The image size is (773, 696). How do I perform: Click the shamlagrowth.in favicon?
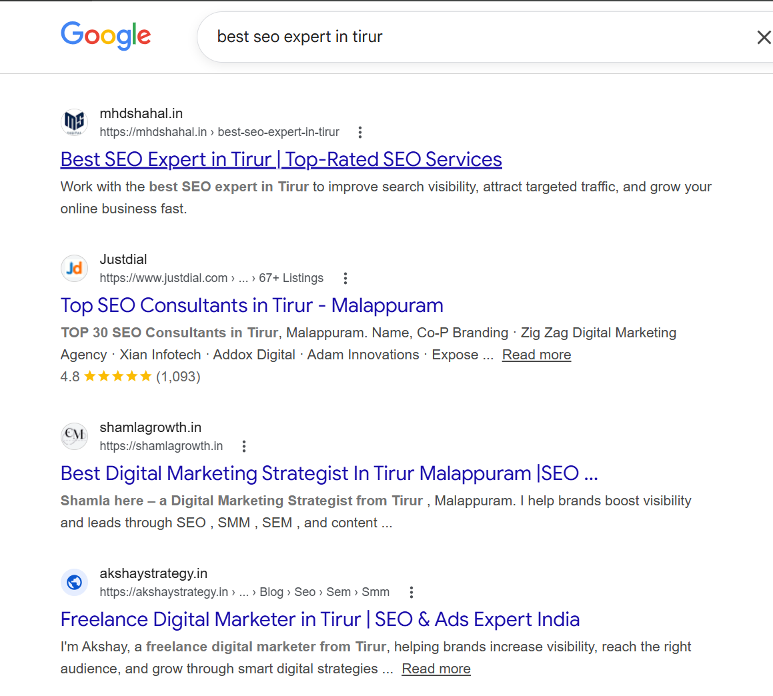(74, 436)
